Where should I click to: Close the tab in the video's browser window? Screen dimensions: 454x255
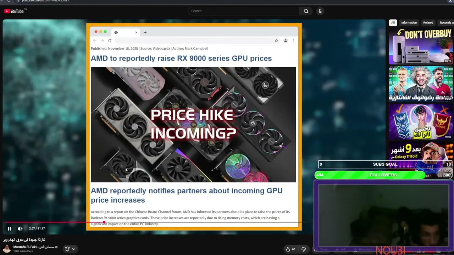click(x=136, y=33)
